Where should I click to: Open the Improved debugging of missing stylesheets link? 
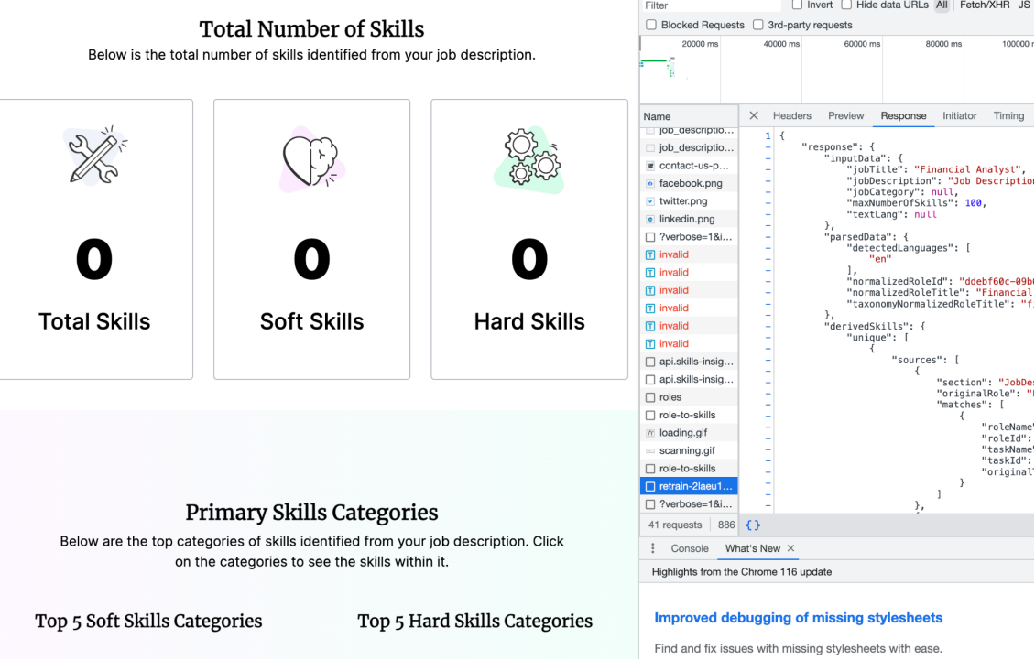coord(798,618)
